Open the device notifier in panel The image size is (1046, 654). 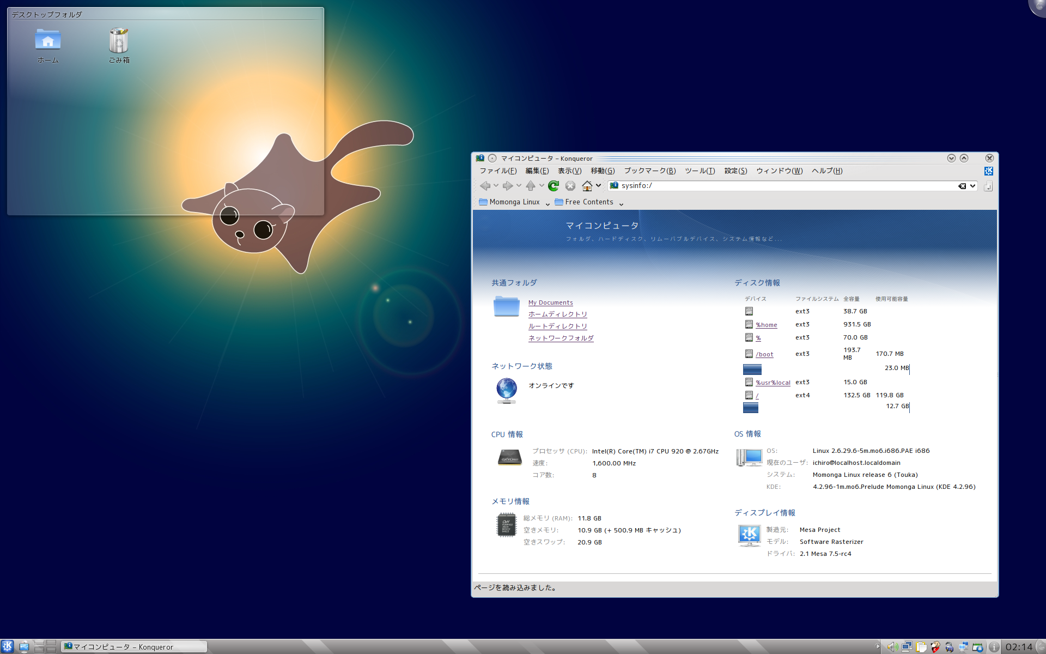[24, 647]
